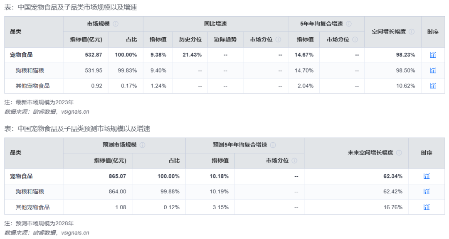Click info icon beside 未来空间增长幅度

[x=399, y=153]
